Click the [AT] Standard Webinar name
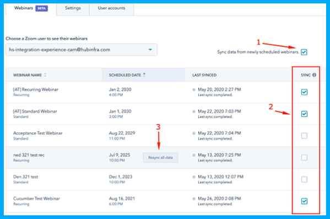Screen dimensions: 330x219 [x=35, y=111]
